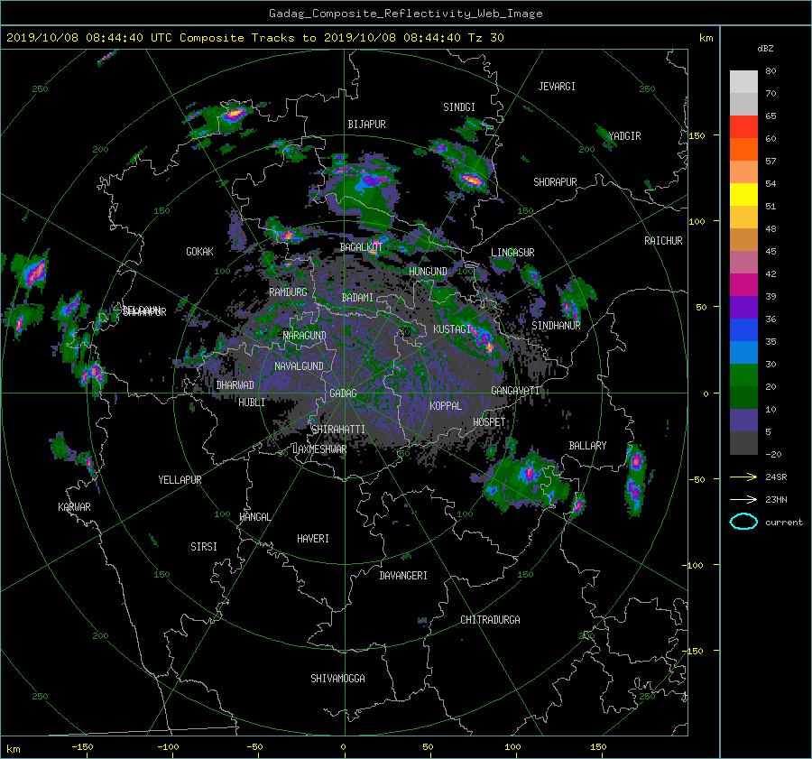
Task: Click the SINDGI city label
Action: 459,107
